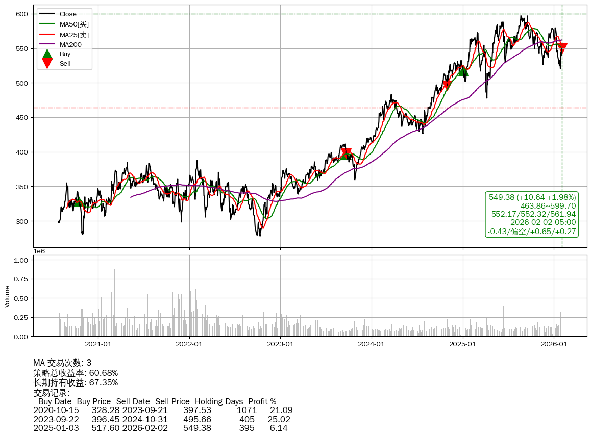Click the MA50[买] legend entry

74,24
